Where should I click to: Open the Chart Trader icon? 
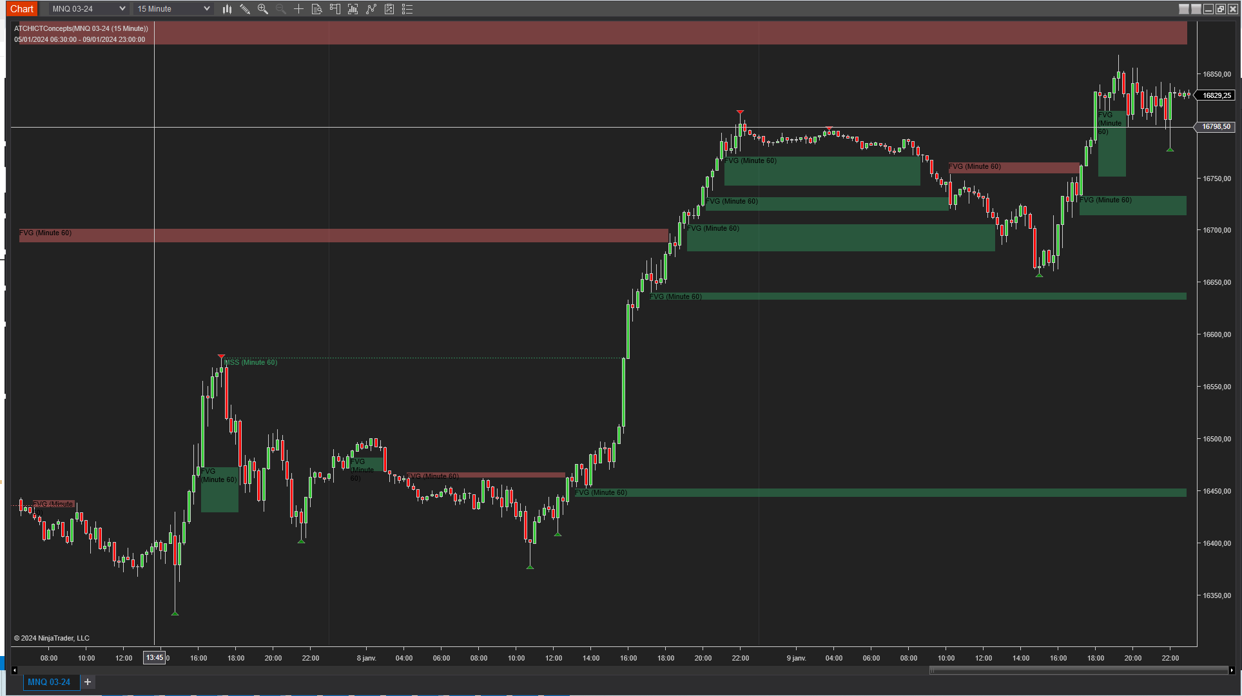[x=335, y=9]
